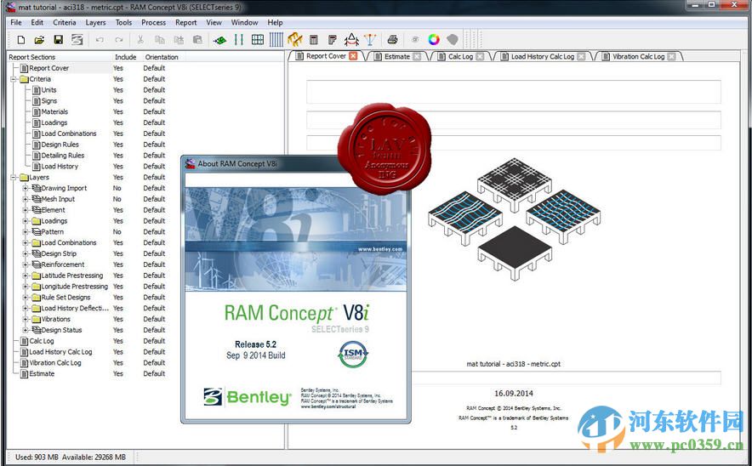Open the Criteria menu
The width and height of the screenshot is (752, 466).
(65, 22)
